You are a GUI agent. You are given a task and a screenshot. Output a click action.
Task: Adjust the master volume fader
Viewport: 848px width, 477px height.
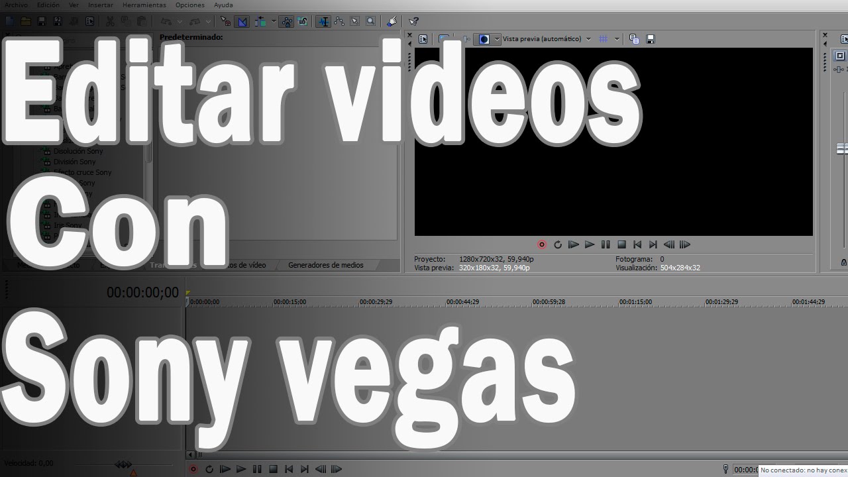(842, 149)
